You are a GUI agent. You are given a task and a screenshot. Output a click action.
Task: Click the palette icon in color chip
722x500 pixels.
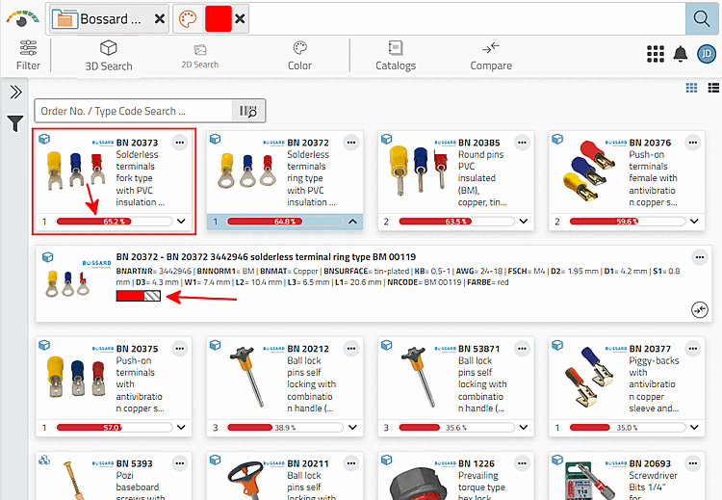[188, 19]
